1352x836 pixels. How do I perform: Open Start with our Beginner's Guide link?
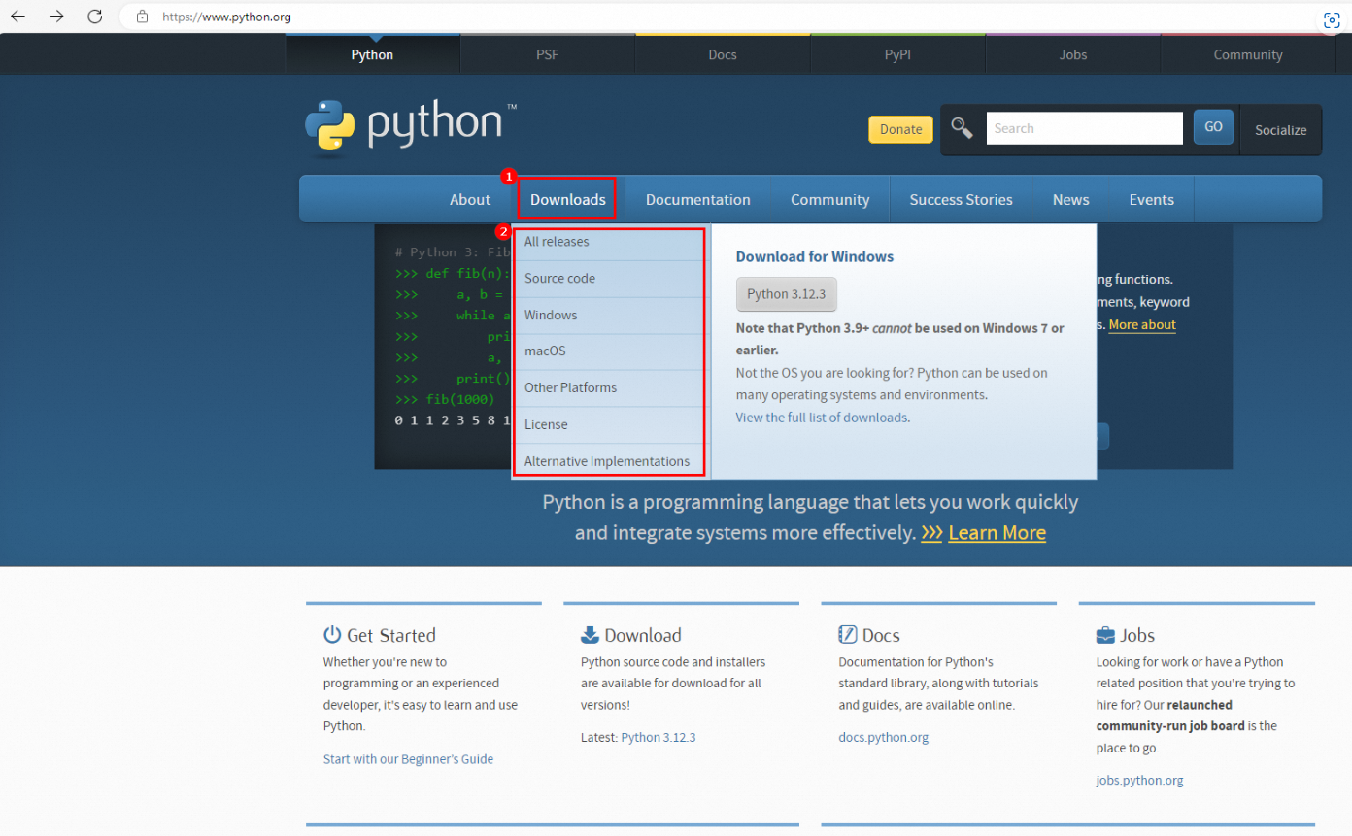(x=408, y=759)
